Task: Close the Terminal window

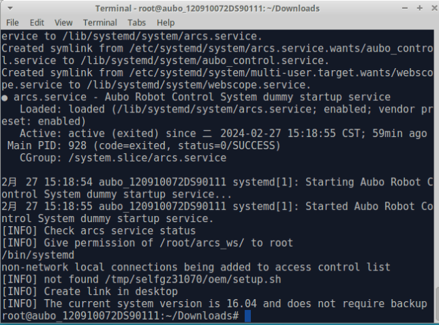Action: pos(434,8)
